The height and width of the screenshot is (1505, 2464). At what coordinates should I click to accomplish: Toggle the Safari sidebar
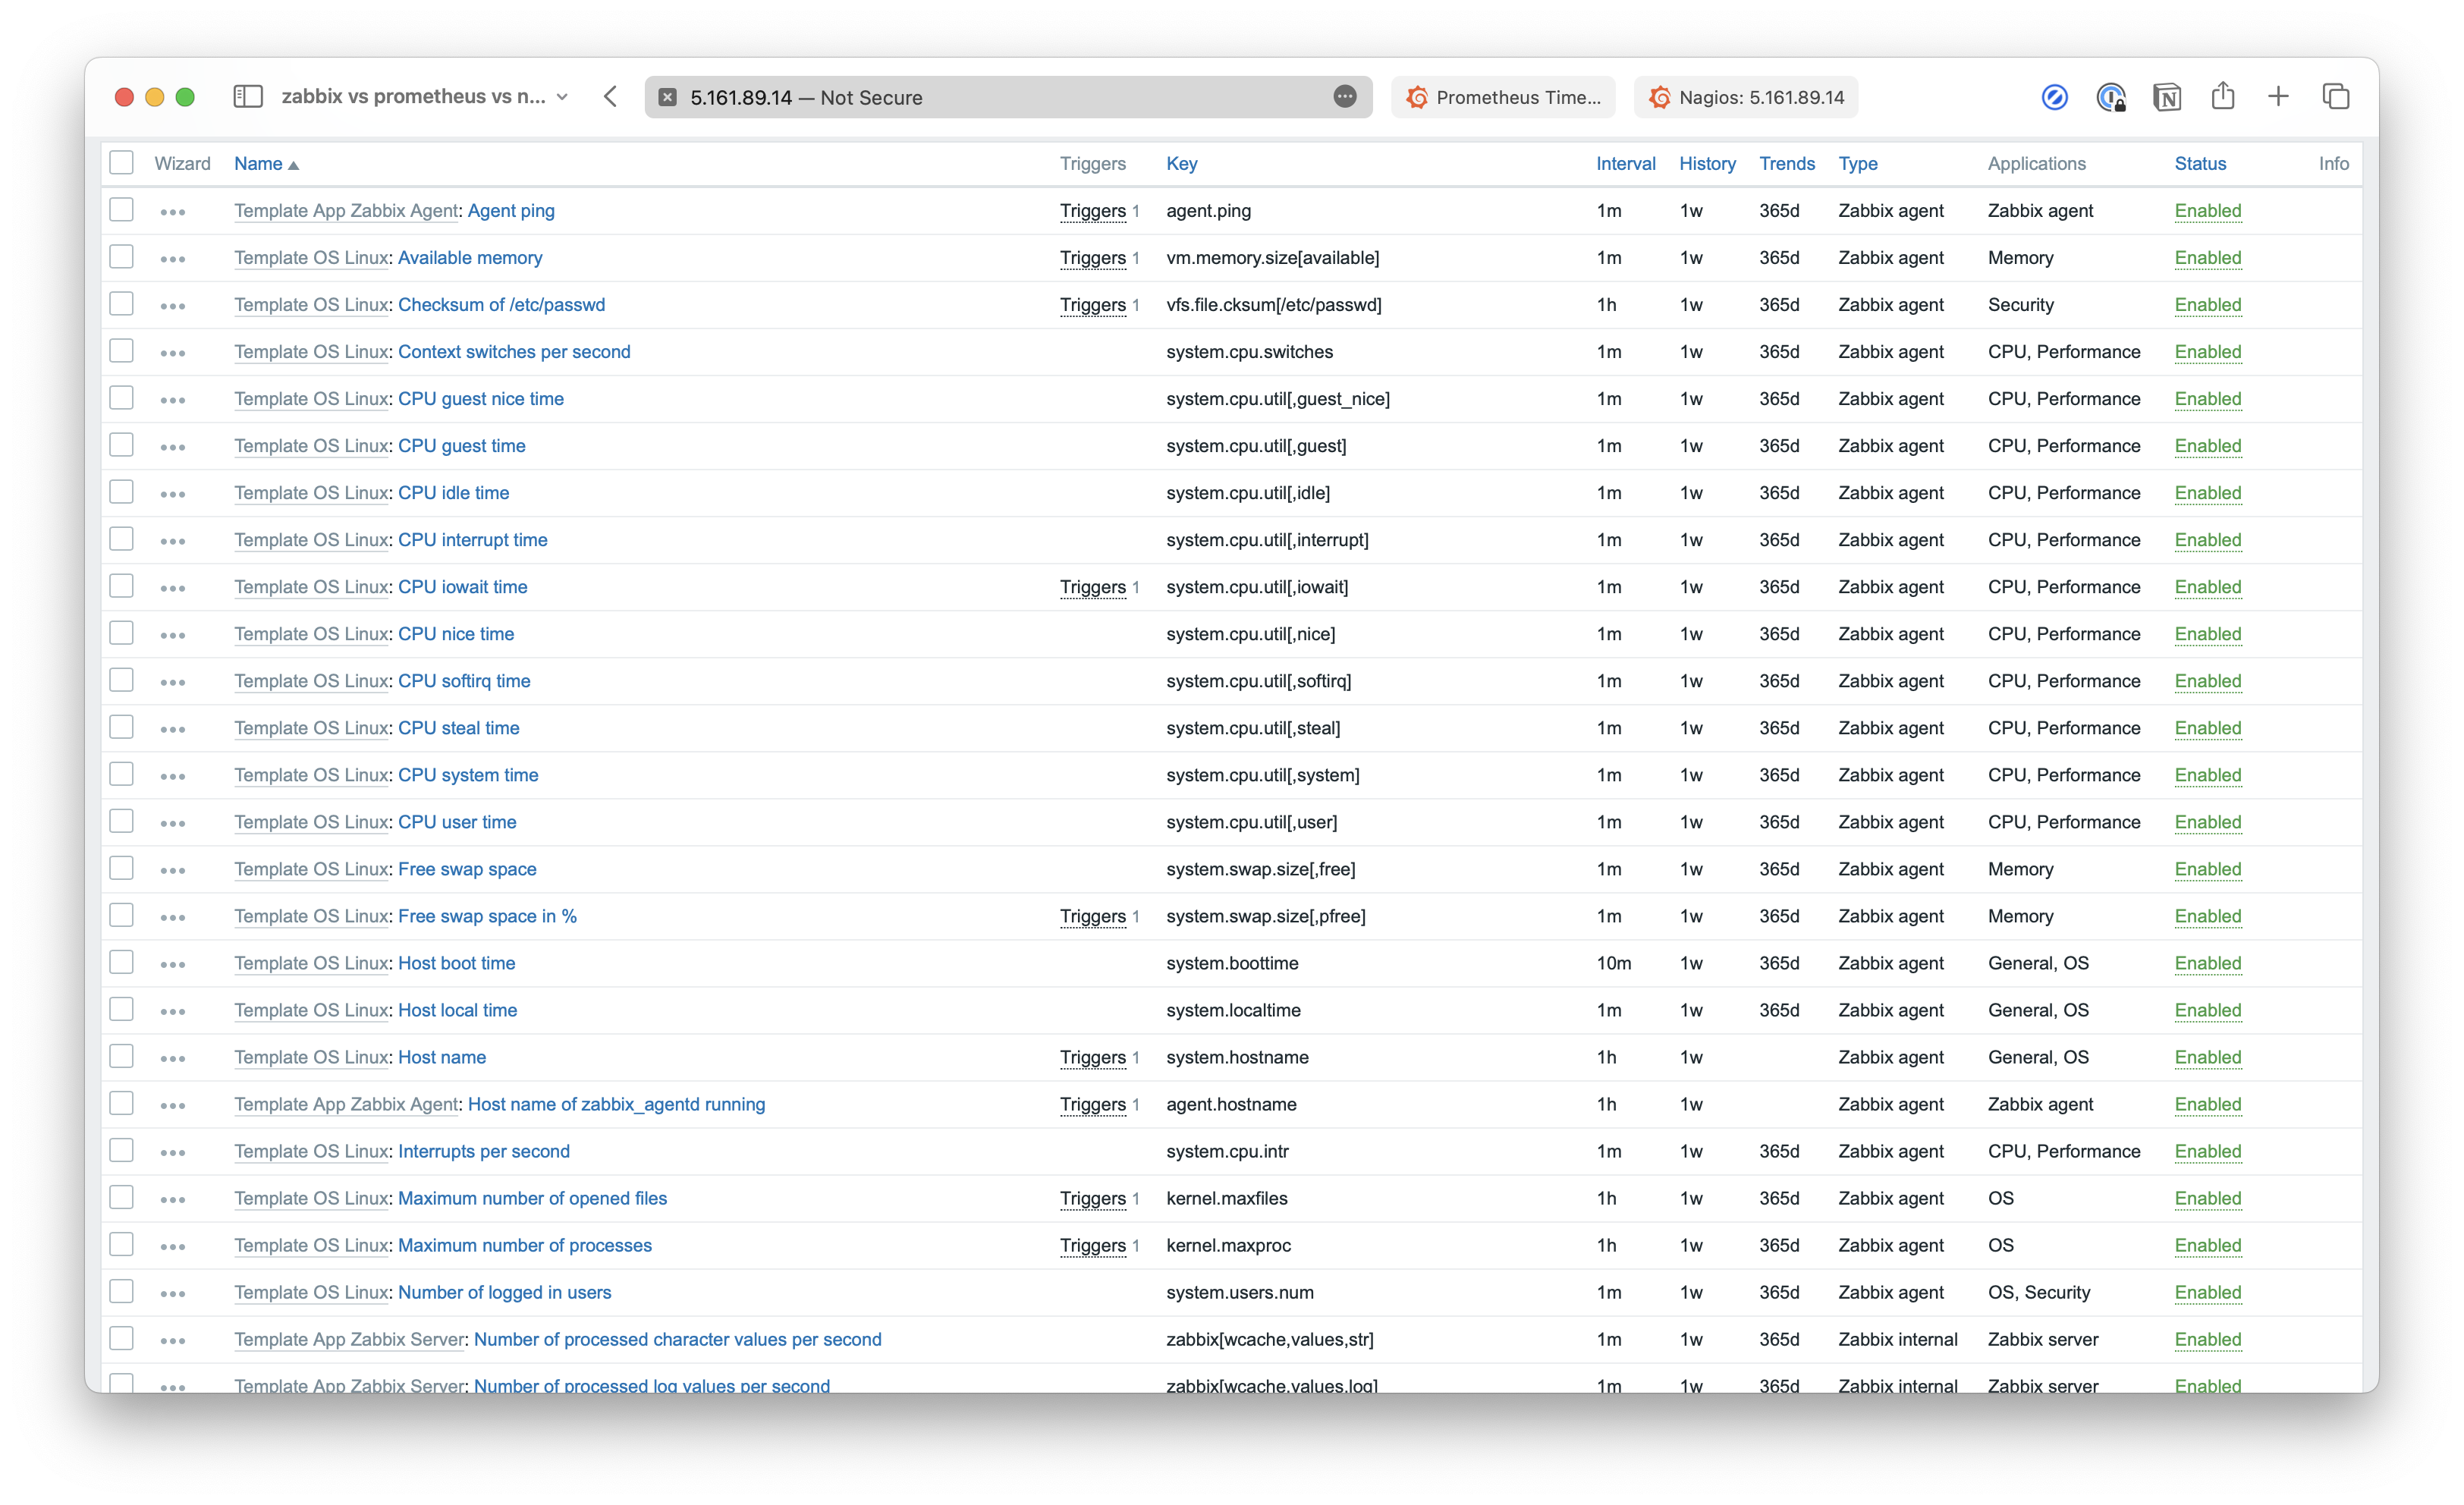[247, 97]
